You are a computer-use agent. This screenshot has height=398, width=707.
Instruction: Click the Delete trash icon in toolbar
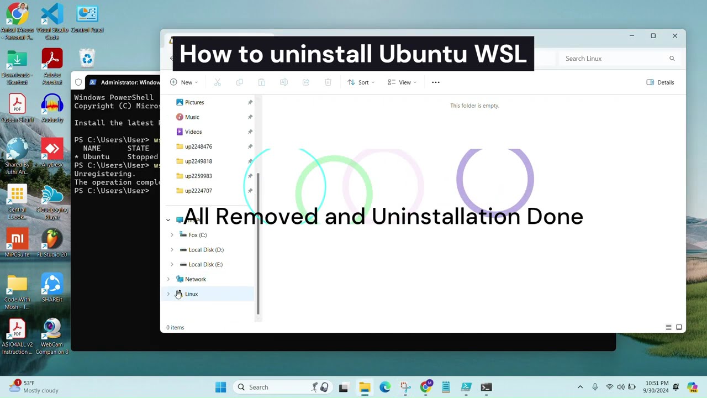click(328, 82)
